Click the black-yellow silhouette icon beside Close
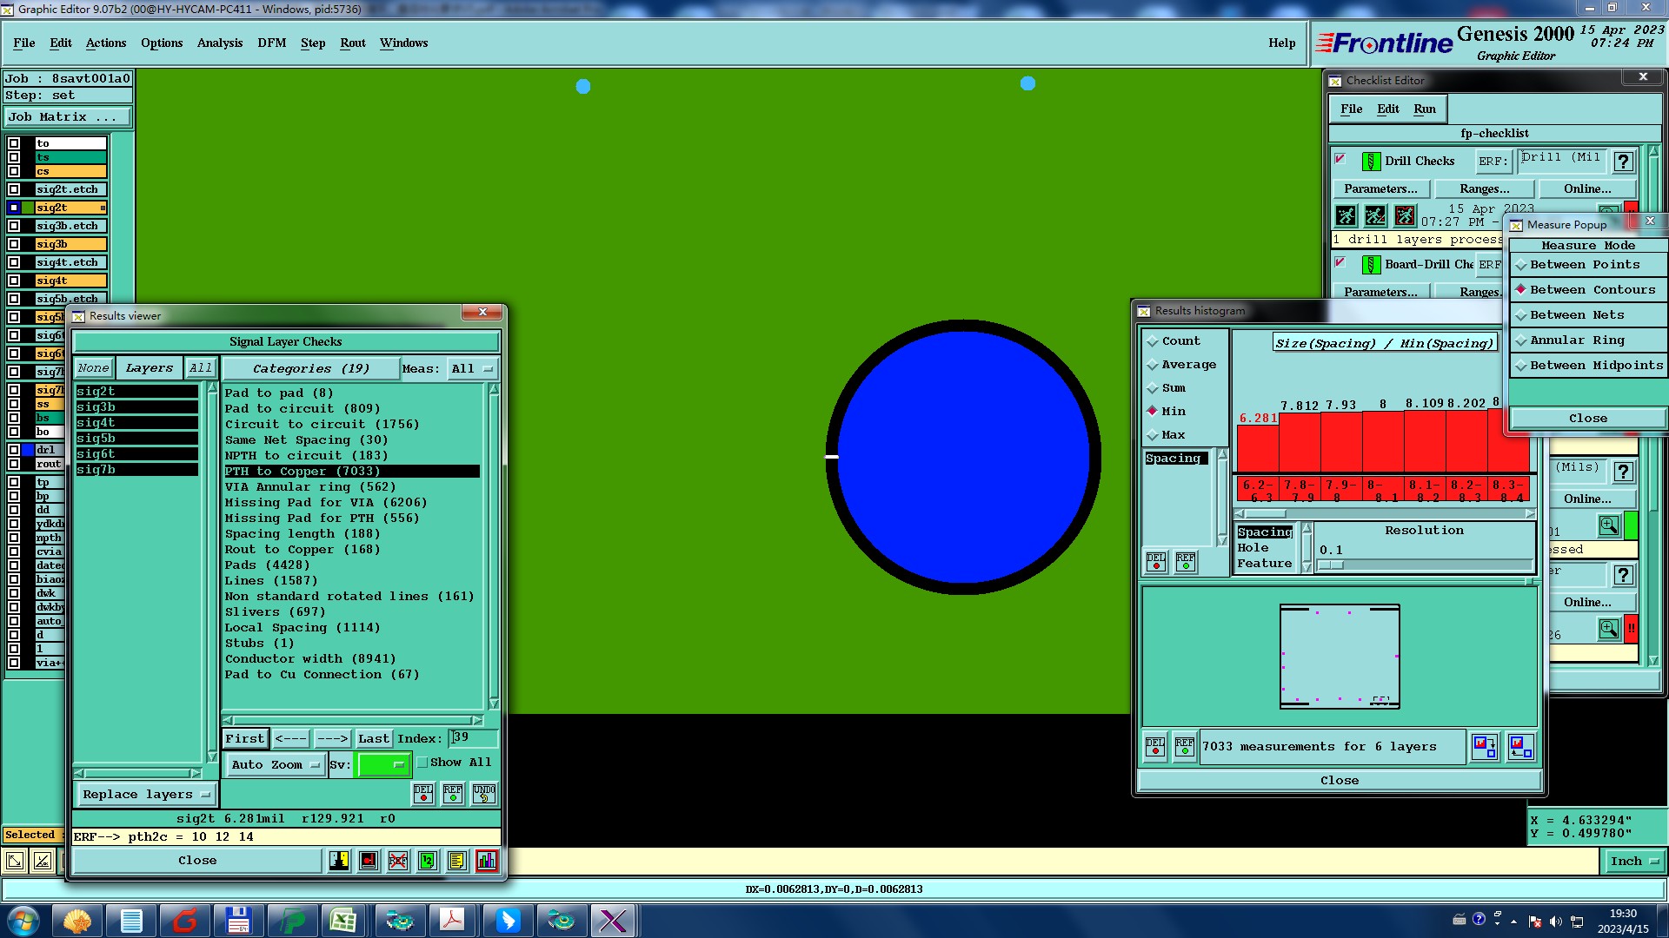Screen dimensions: 1669x938 (339, 861)
